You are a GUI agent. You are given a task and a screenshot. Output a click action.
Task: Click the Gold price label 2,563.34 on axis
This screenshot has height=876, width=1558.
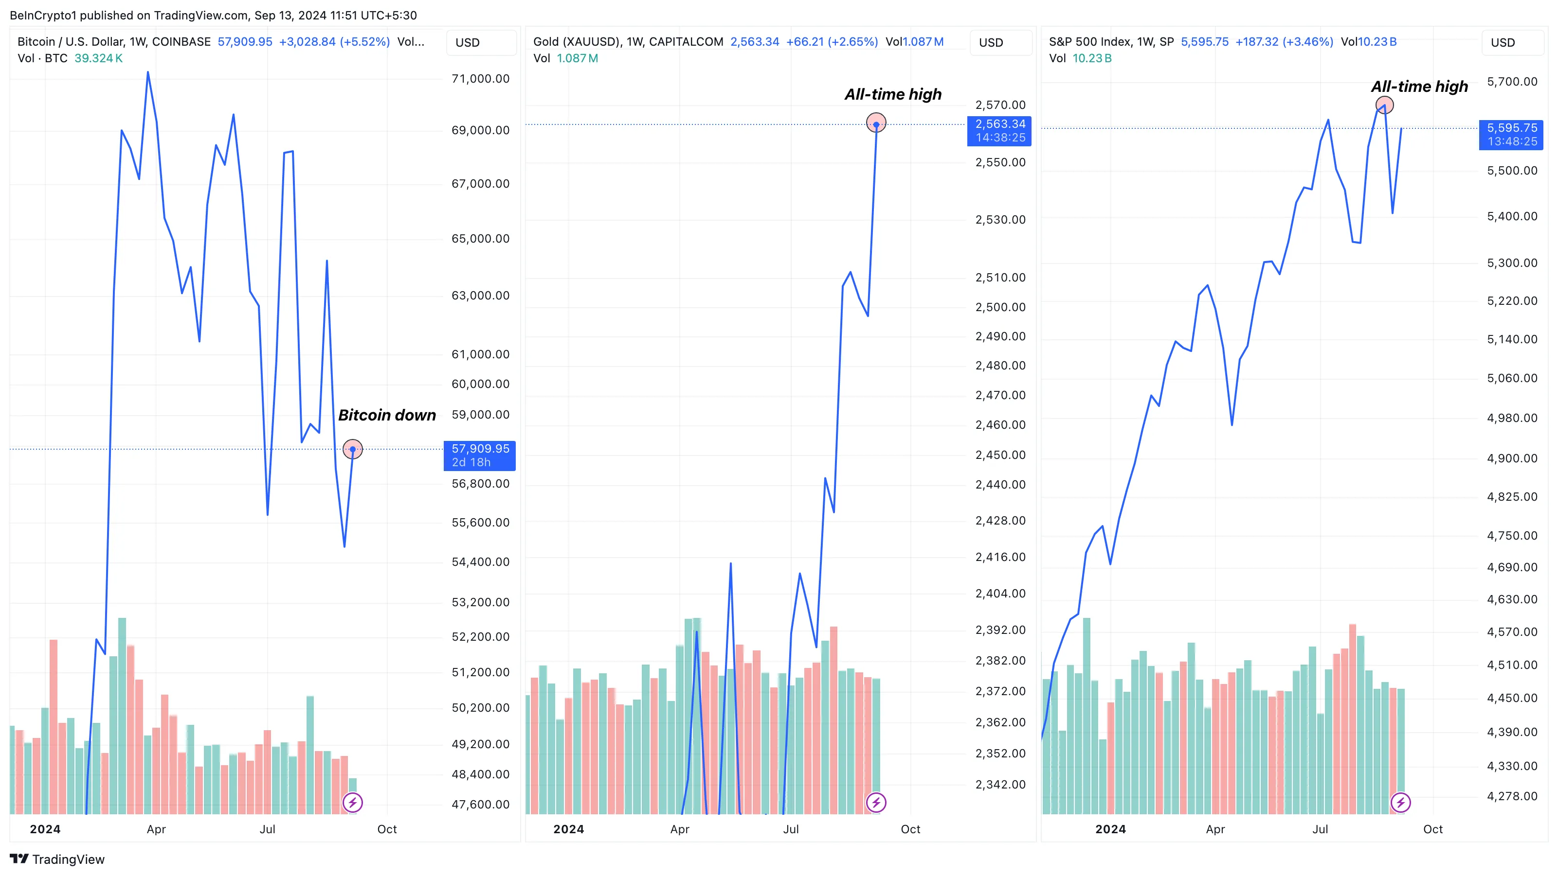[x=1000, y=130]
